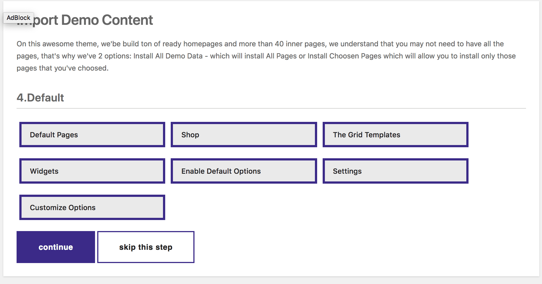Toggle the Customize Options box
This screenshot has height=284, width=542.
tap(92, 207)
